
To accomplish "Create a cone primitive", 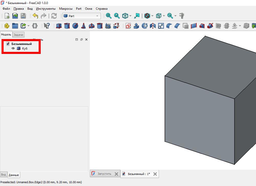I will [x=83, y=26].
